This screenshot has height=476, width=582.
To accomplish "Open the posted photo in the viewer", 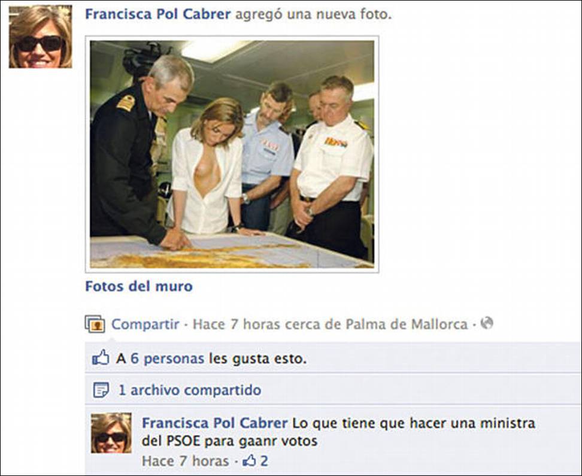I will (x=232, y=154).
